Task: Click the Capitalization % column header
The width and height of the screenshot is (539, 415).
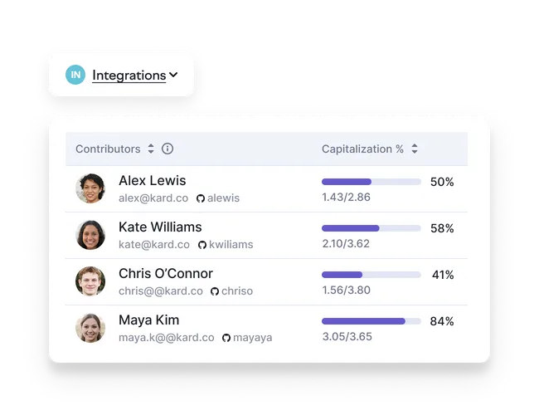Action: [x=362, y=149]
